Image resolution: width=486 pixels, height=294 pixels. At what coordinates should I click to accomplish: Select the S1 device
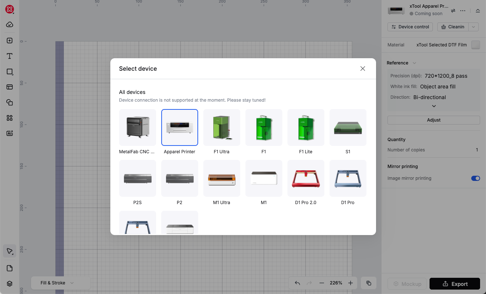(x=348, y=127)
